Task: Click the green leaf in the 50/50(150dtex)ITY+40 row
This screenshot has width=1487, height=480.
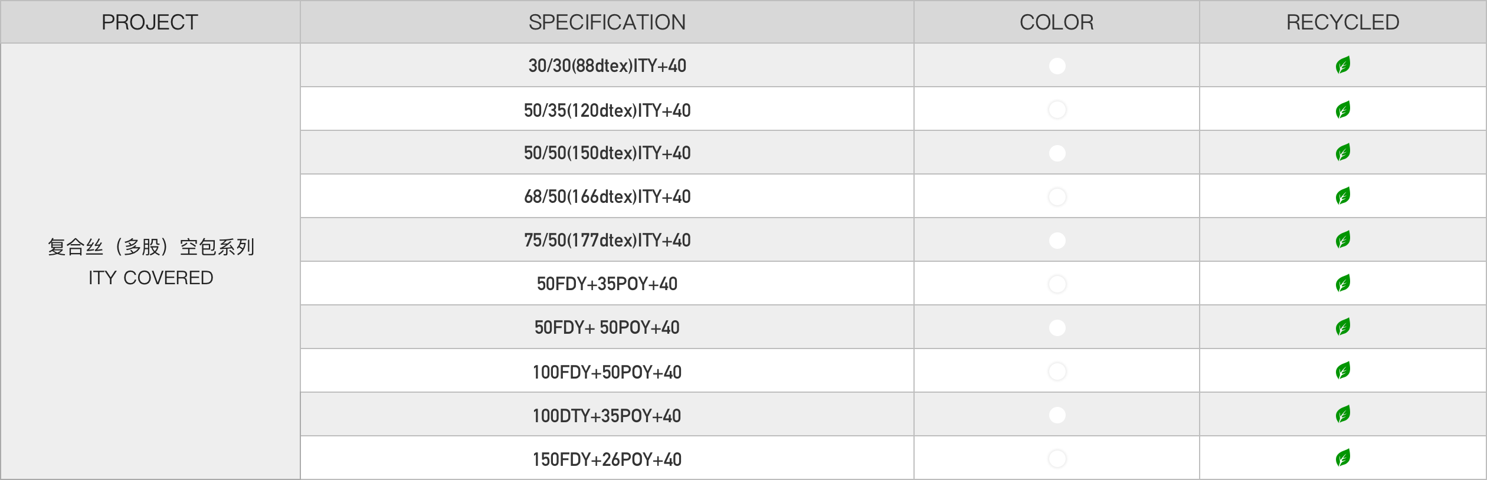Action: tap(1343, 152)
